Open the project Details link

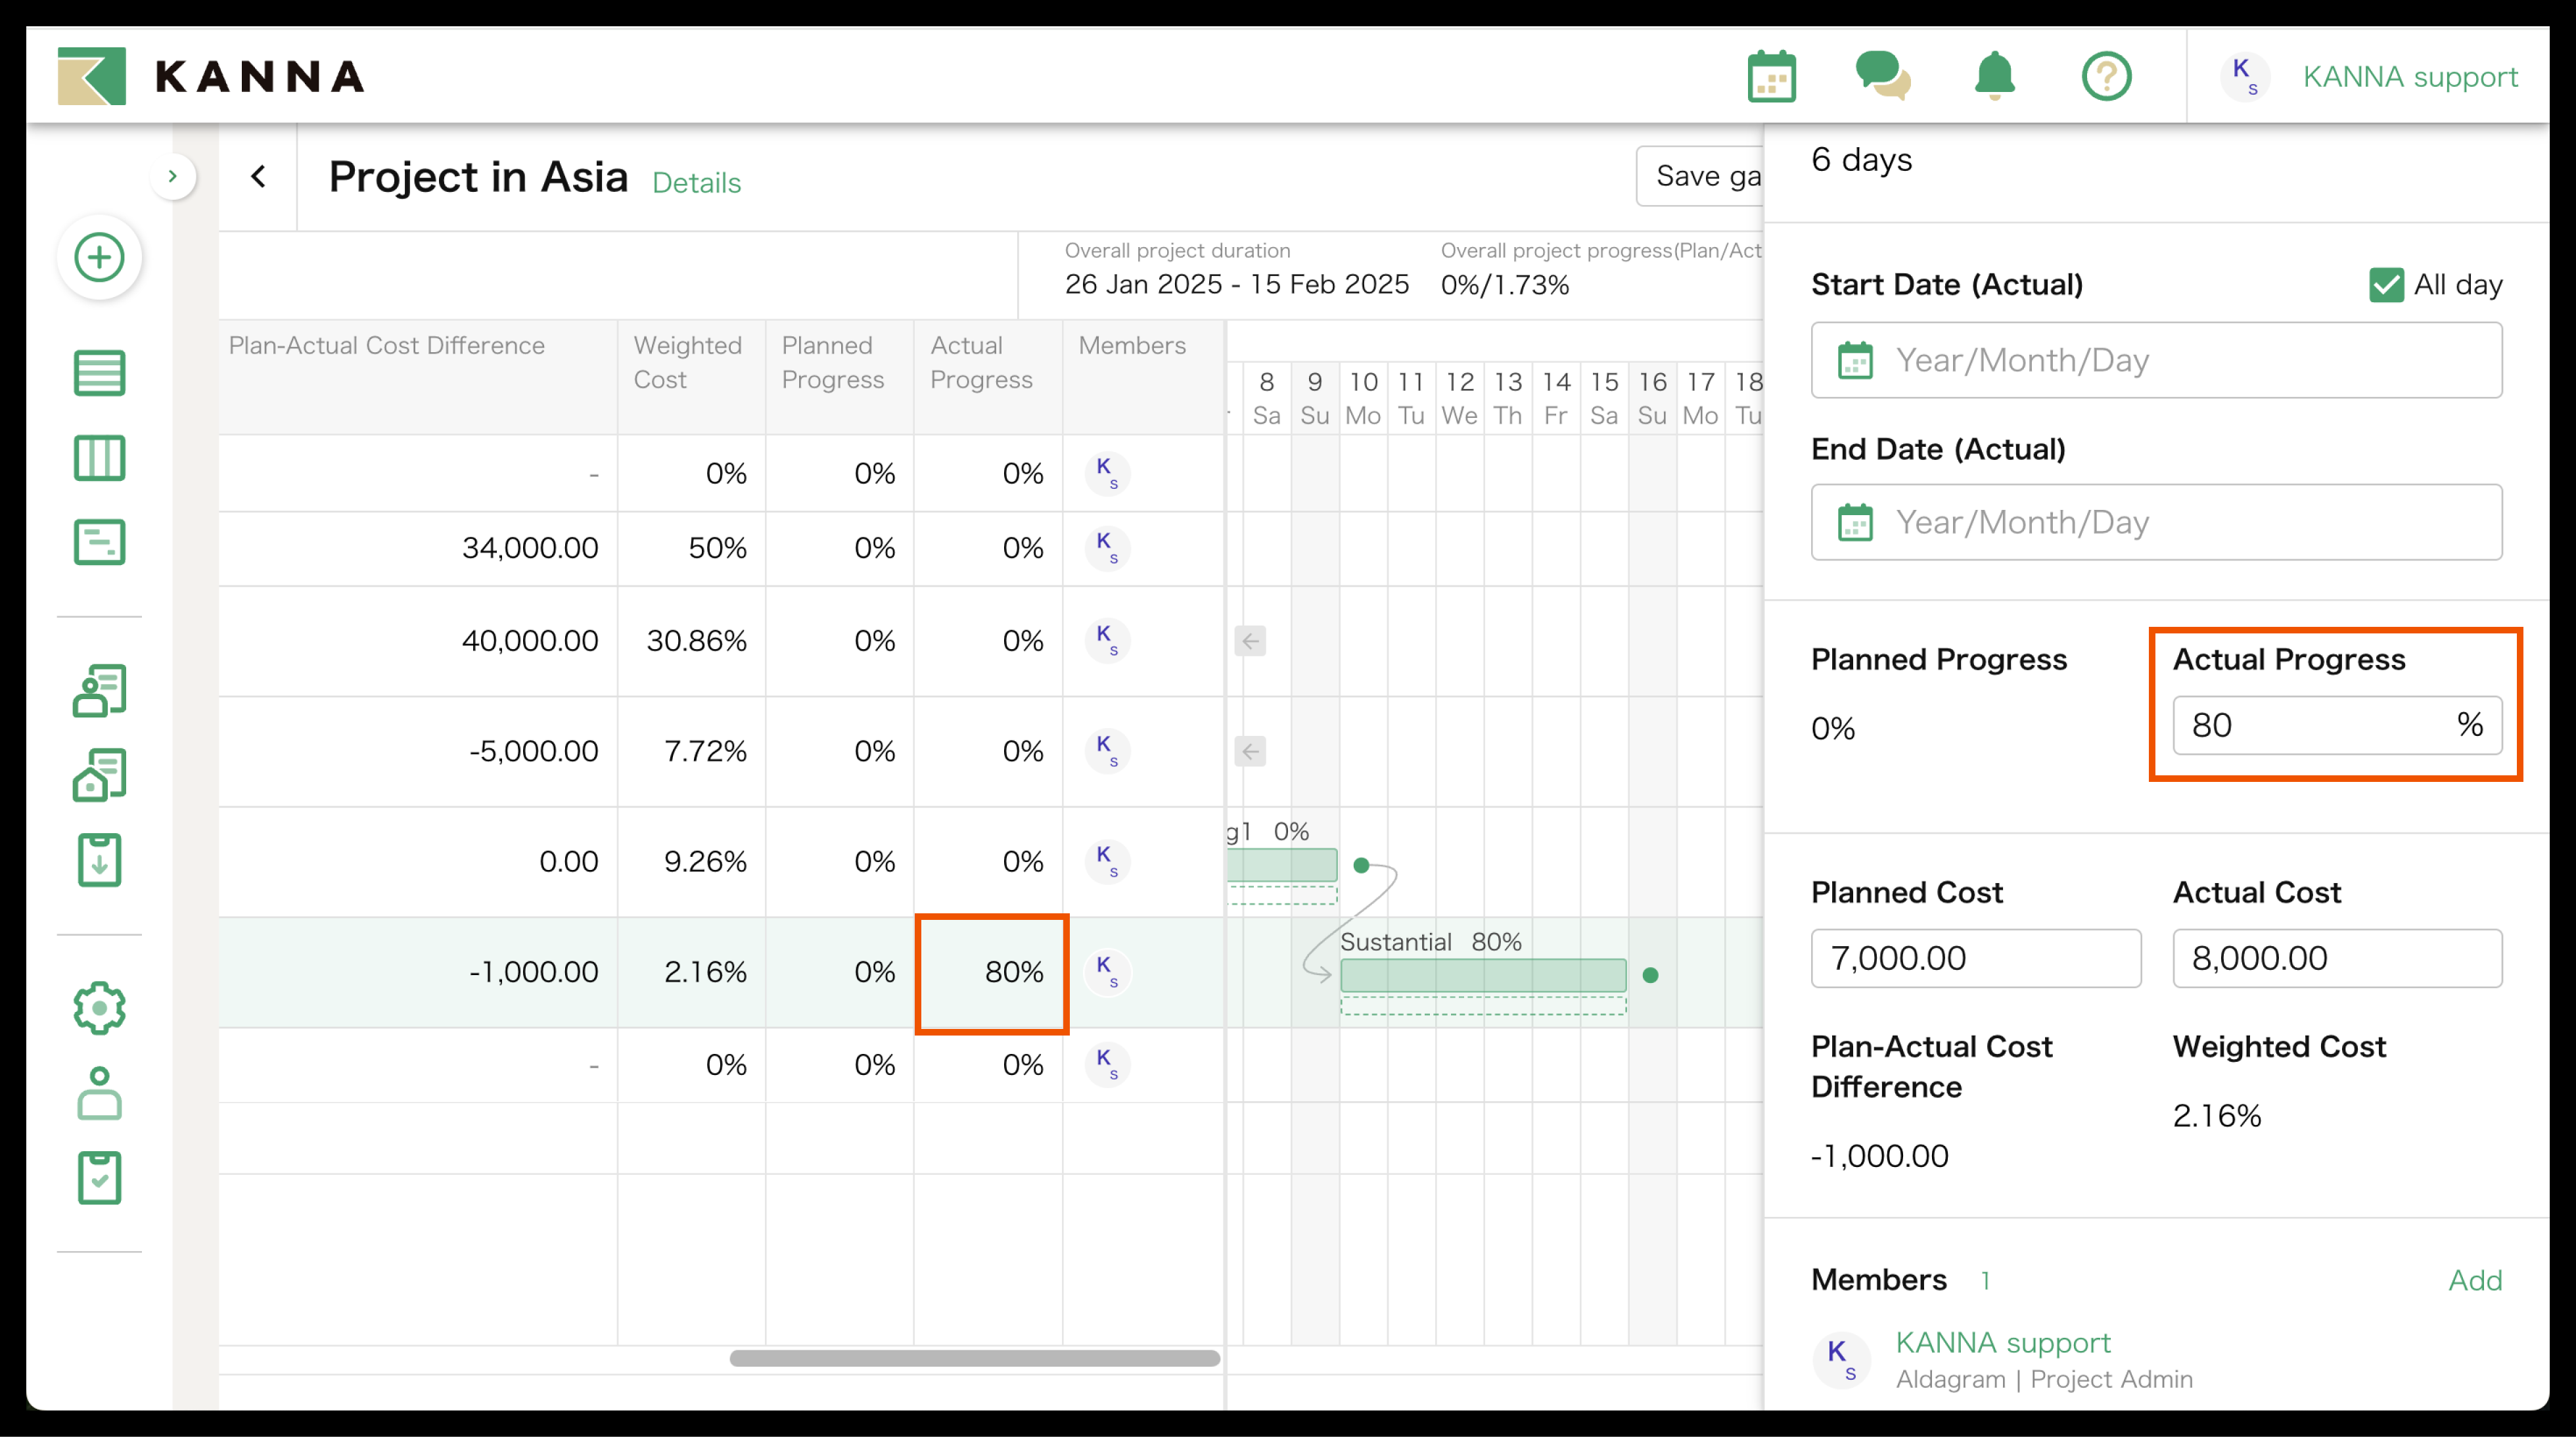point(696,183)
